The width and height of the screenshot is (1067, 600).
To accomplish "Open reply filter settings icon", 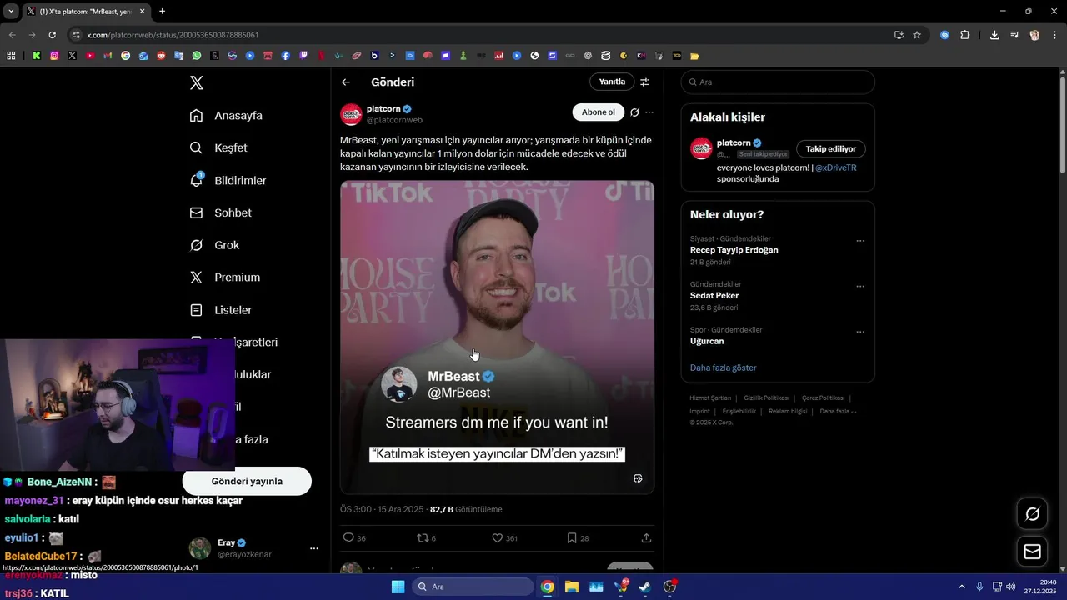I will click(644, 82).
